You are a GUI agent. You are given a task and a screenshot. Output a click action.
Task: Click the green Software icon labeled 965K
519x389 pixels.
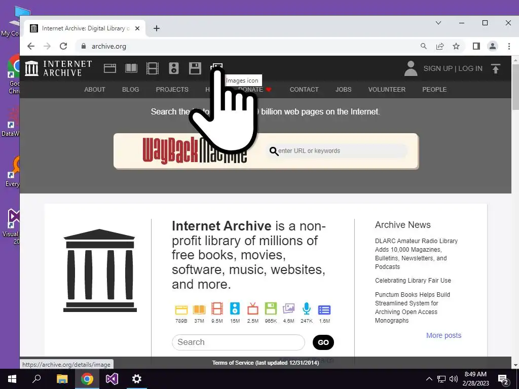coord(271,308)
